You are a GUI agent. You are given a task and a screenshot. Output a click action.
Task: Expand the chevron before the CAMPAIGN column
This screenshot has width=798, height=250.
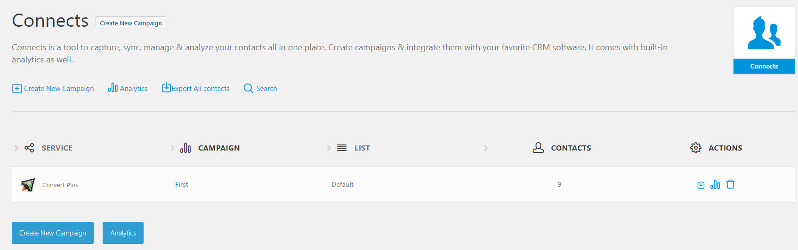point(172,148)
